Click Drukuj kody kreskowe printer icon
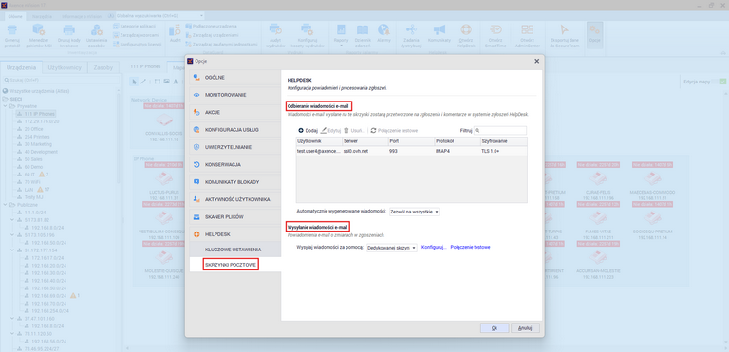Screen dimensions: 729x352 pos(69,30)
